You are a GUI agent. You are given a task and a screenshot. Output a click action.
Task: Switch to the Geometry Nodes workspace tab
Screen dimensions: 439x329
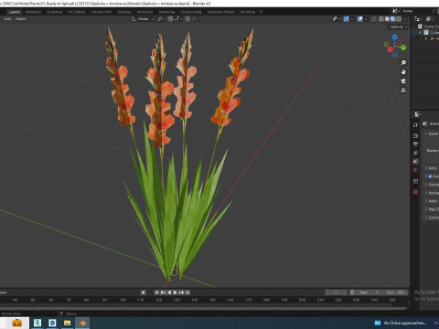pos(220,12)
